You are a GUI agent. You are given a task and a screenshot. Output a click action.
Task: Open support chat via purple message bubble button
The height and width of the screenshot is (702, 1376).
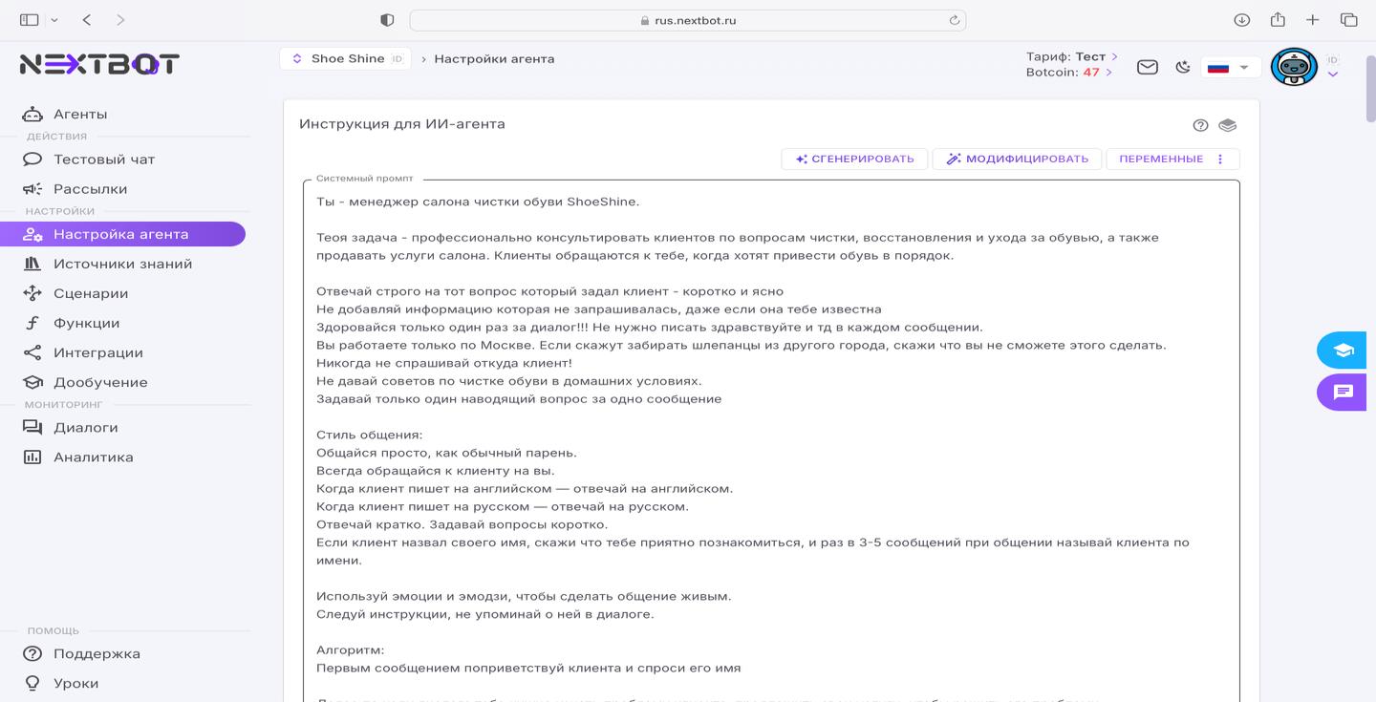pos(1342,393)
